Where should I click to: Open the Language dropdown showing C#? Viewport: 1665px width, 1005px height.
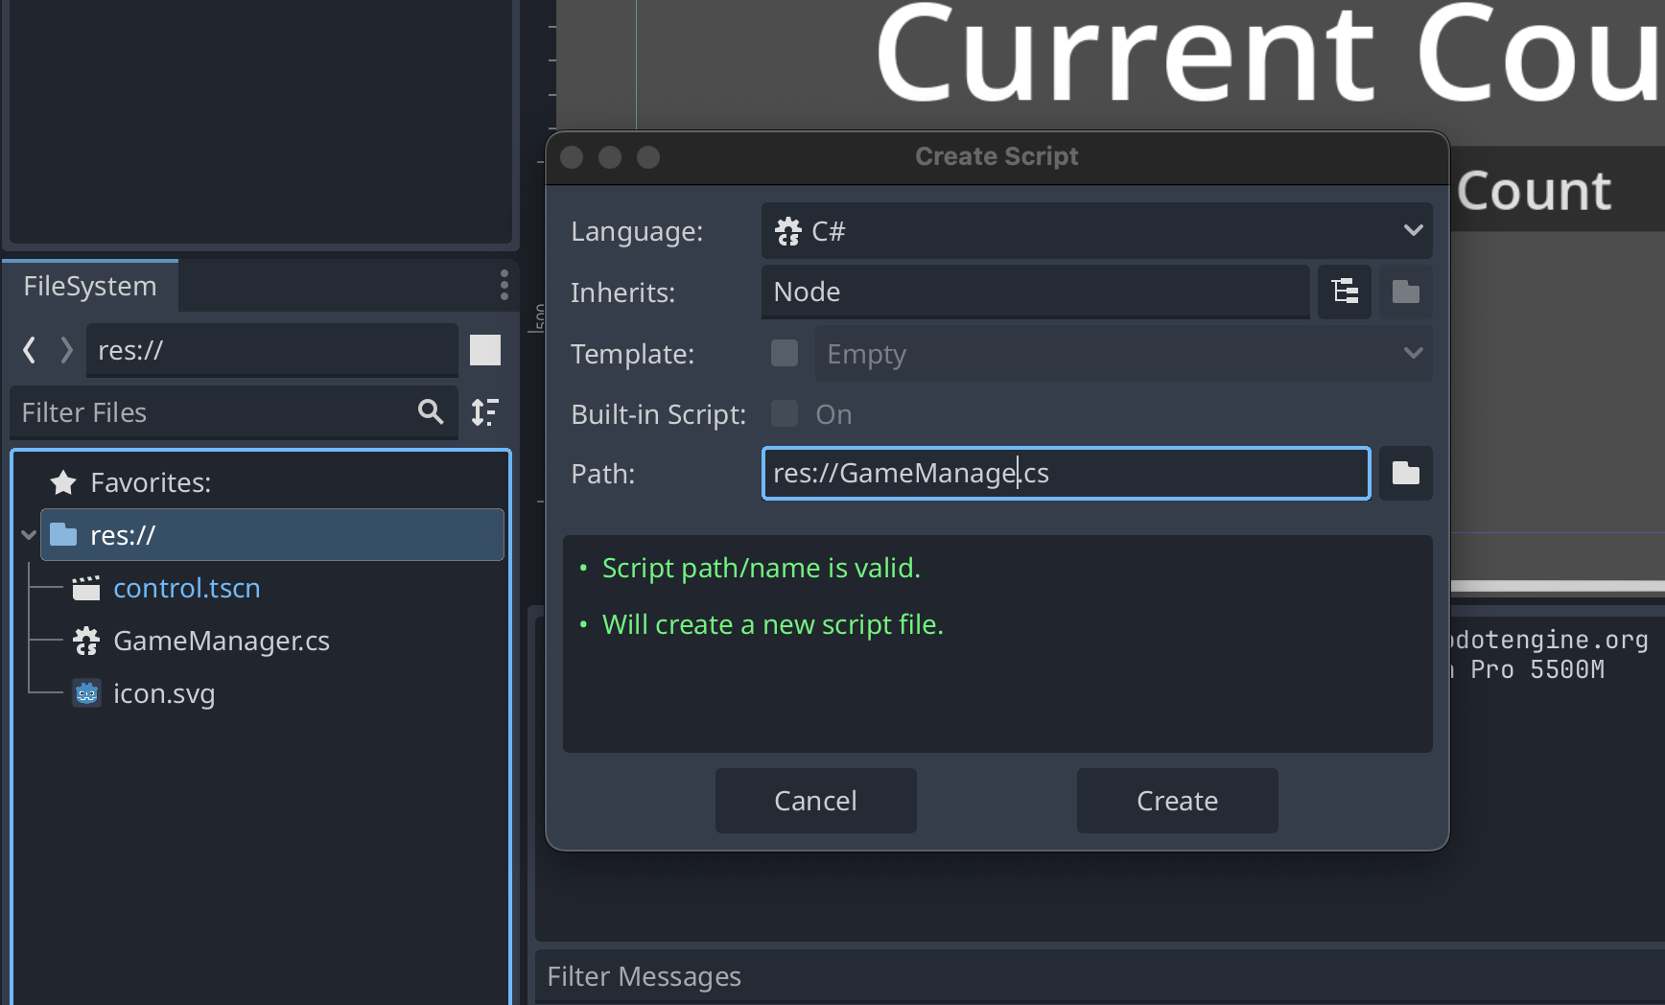pyautogui.click(x=1096, y=231)
